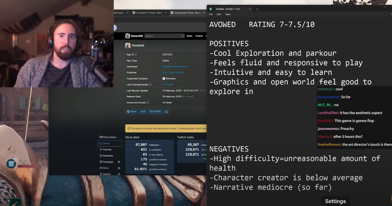The height and width of the screenshot is (206, 392).
Task: Open the View menu in Notepad
Action: [x=228, y=14]
